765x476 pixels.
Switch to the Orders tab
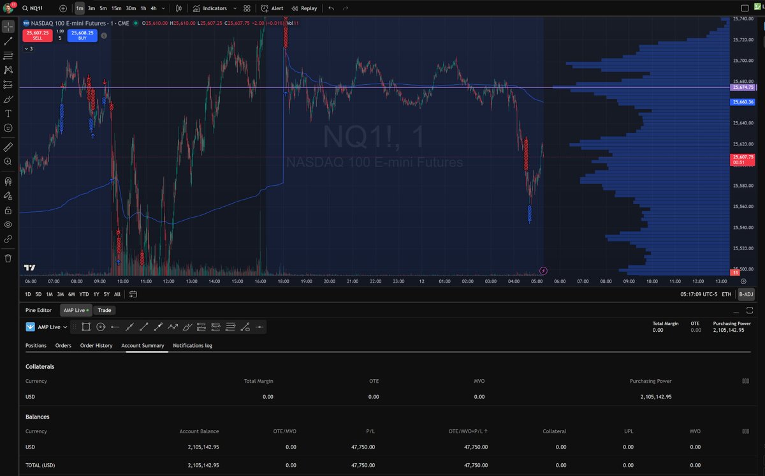63,345
